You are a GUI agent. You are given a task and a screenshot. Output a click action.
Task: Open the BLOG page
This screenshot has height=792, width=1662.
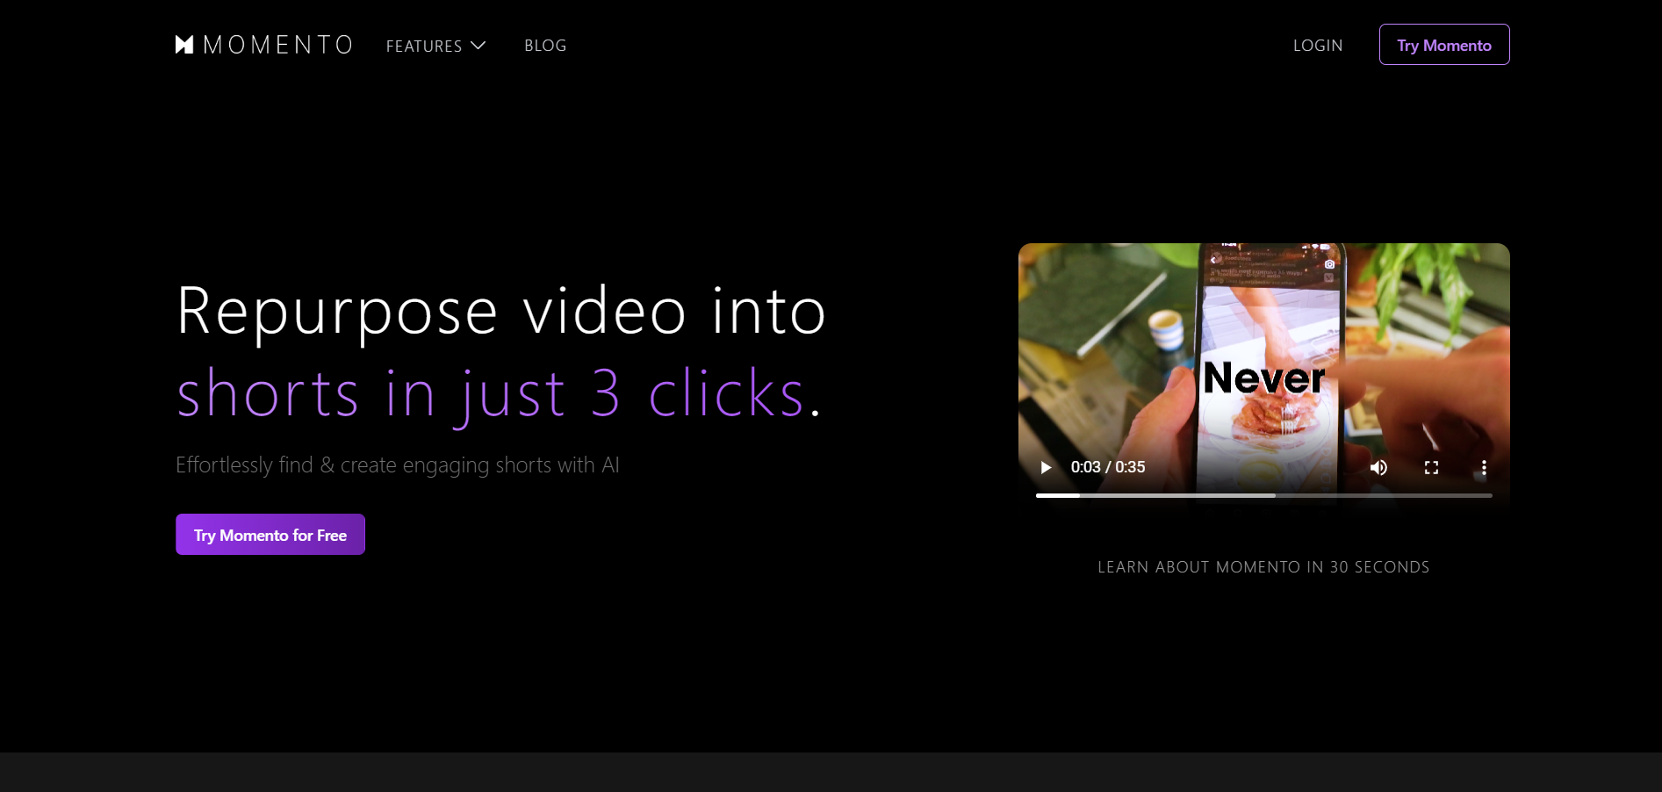[544, 45]
